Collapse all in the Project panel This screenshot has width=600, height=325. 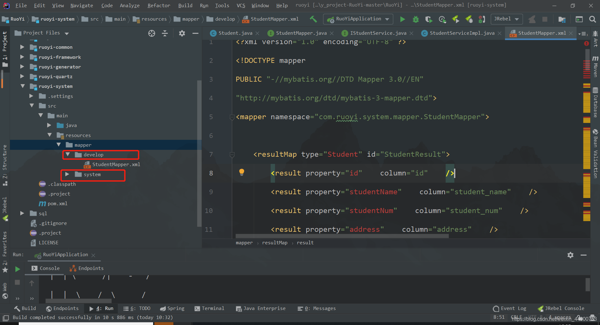point(165,33)
